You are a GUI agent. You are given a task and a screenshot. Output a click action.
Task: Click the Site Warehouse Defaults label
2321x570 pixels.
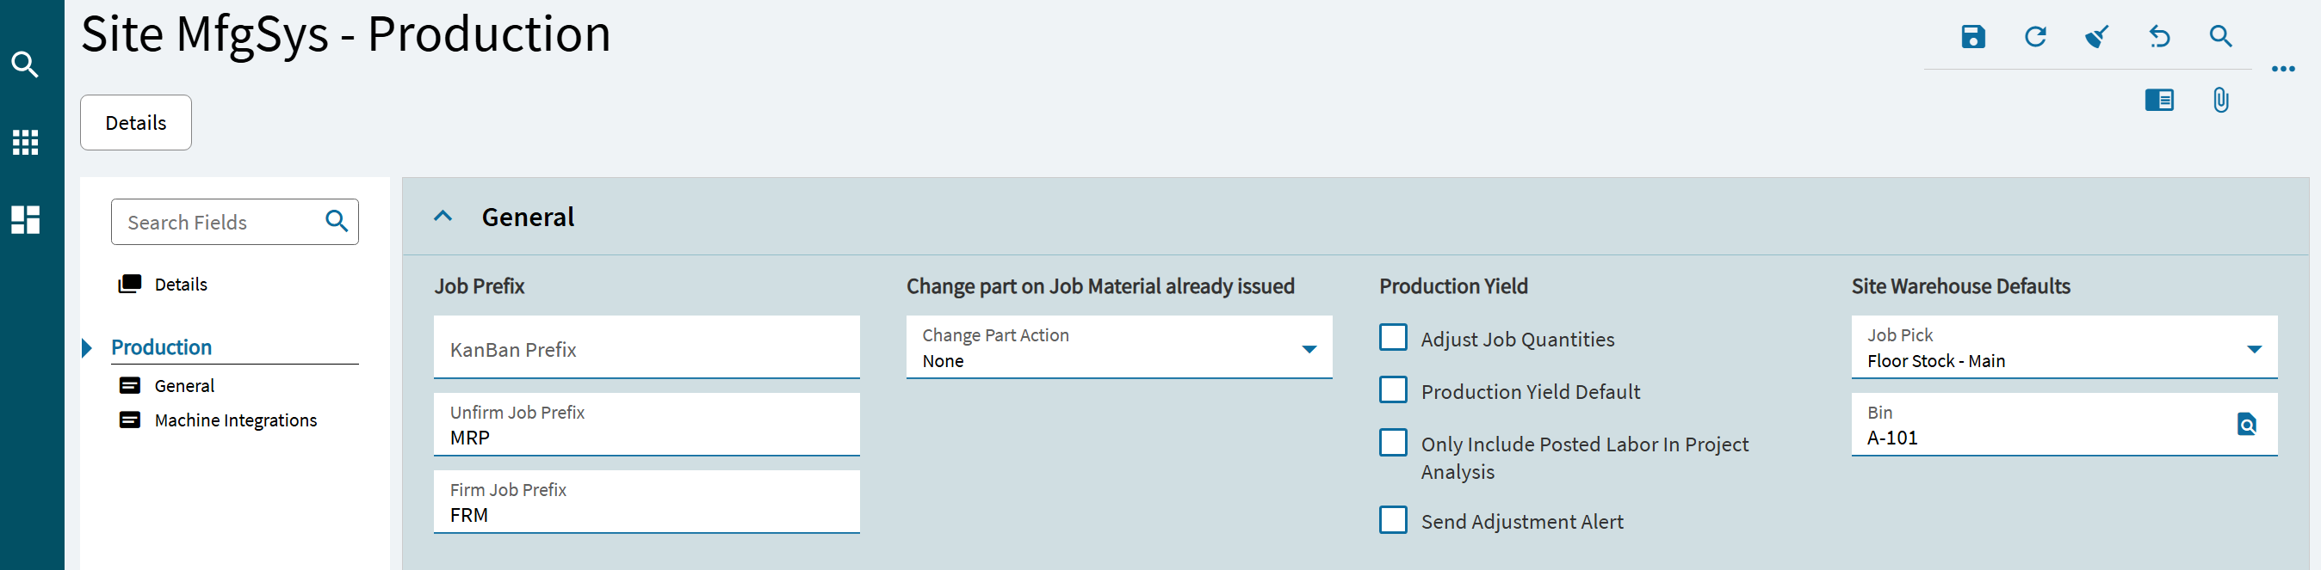[1960, 286]
